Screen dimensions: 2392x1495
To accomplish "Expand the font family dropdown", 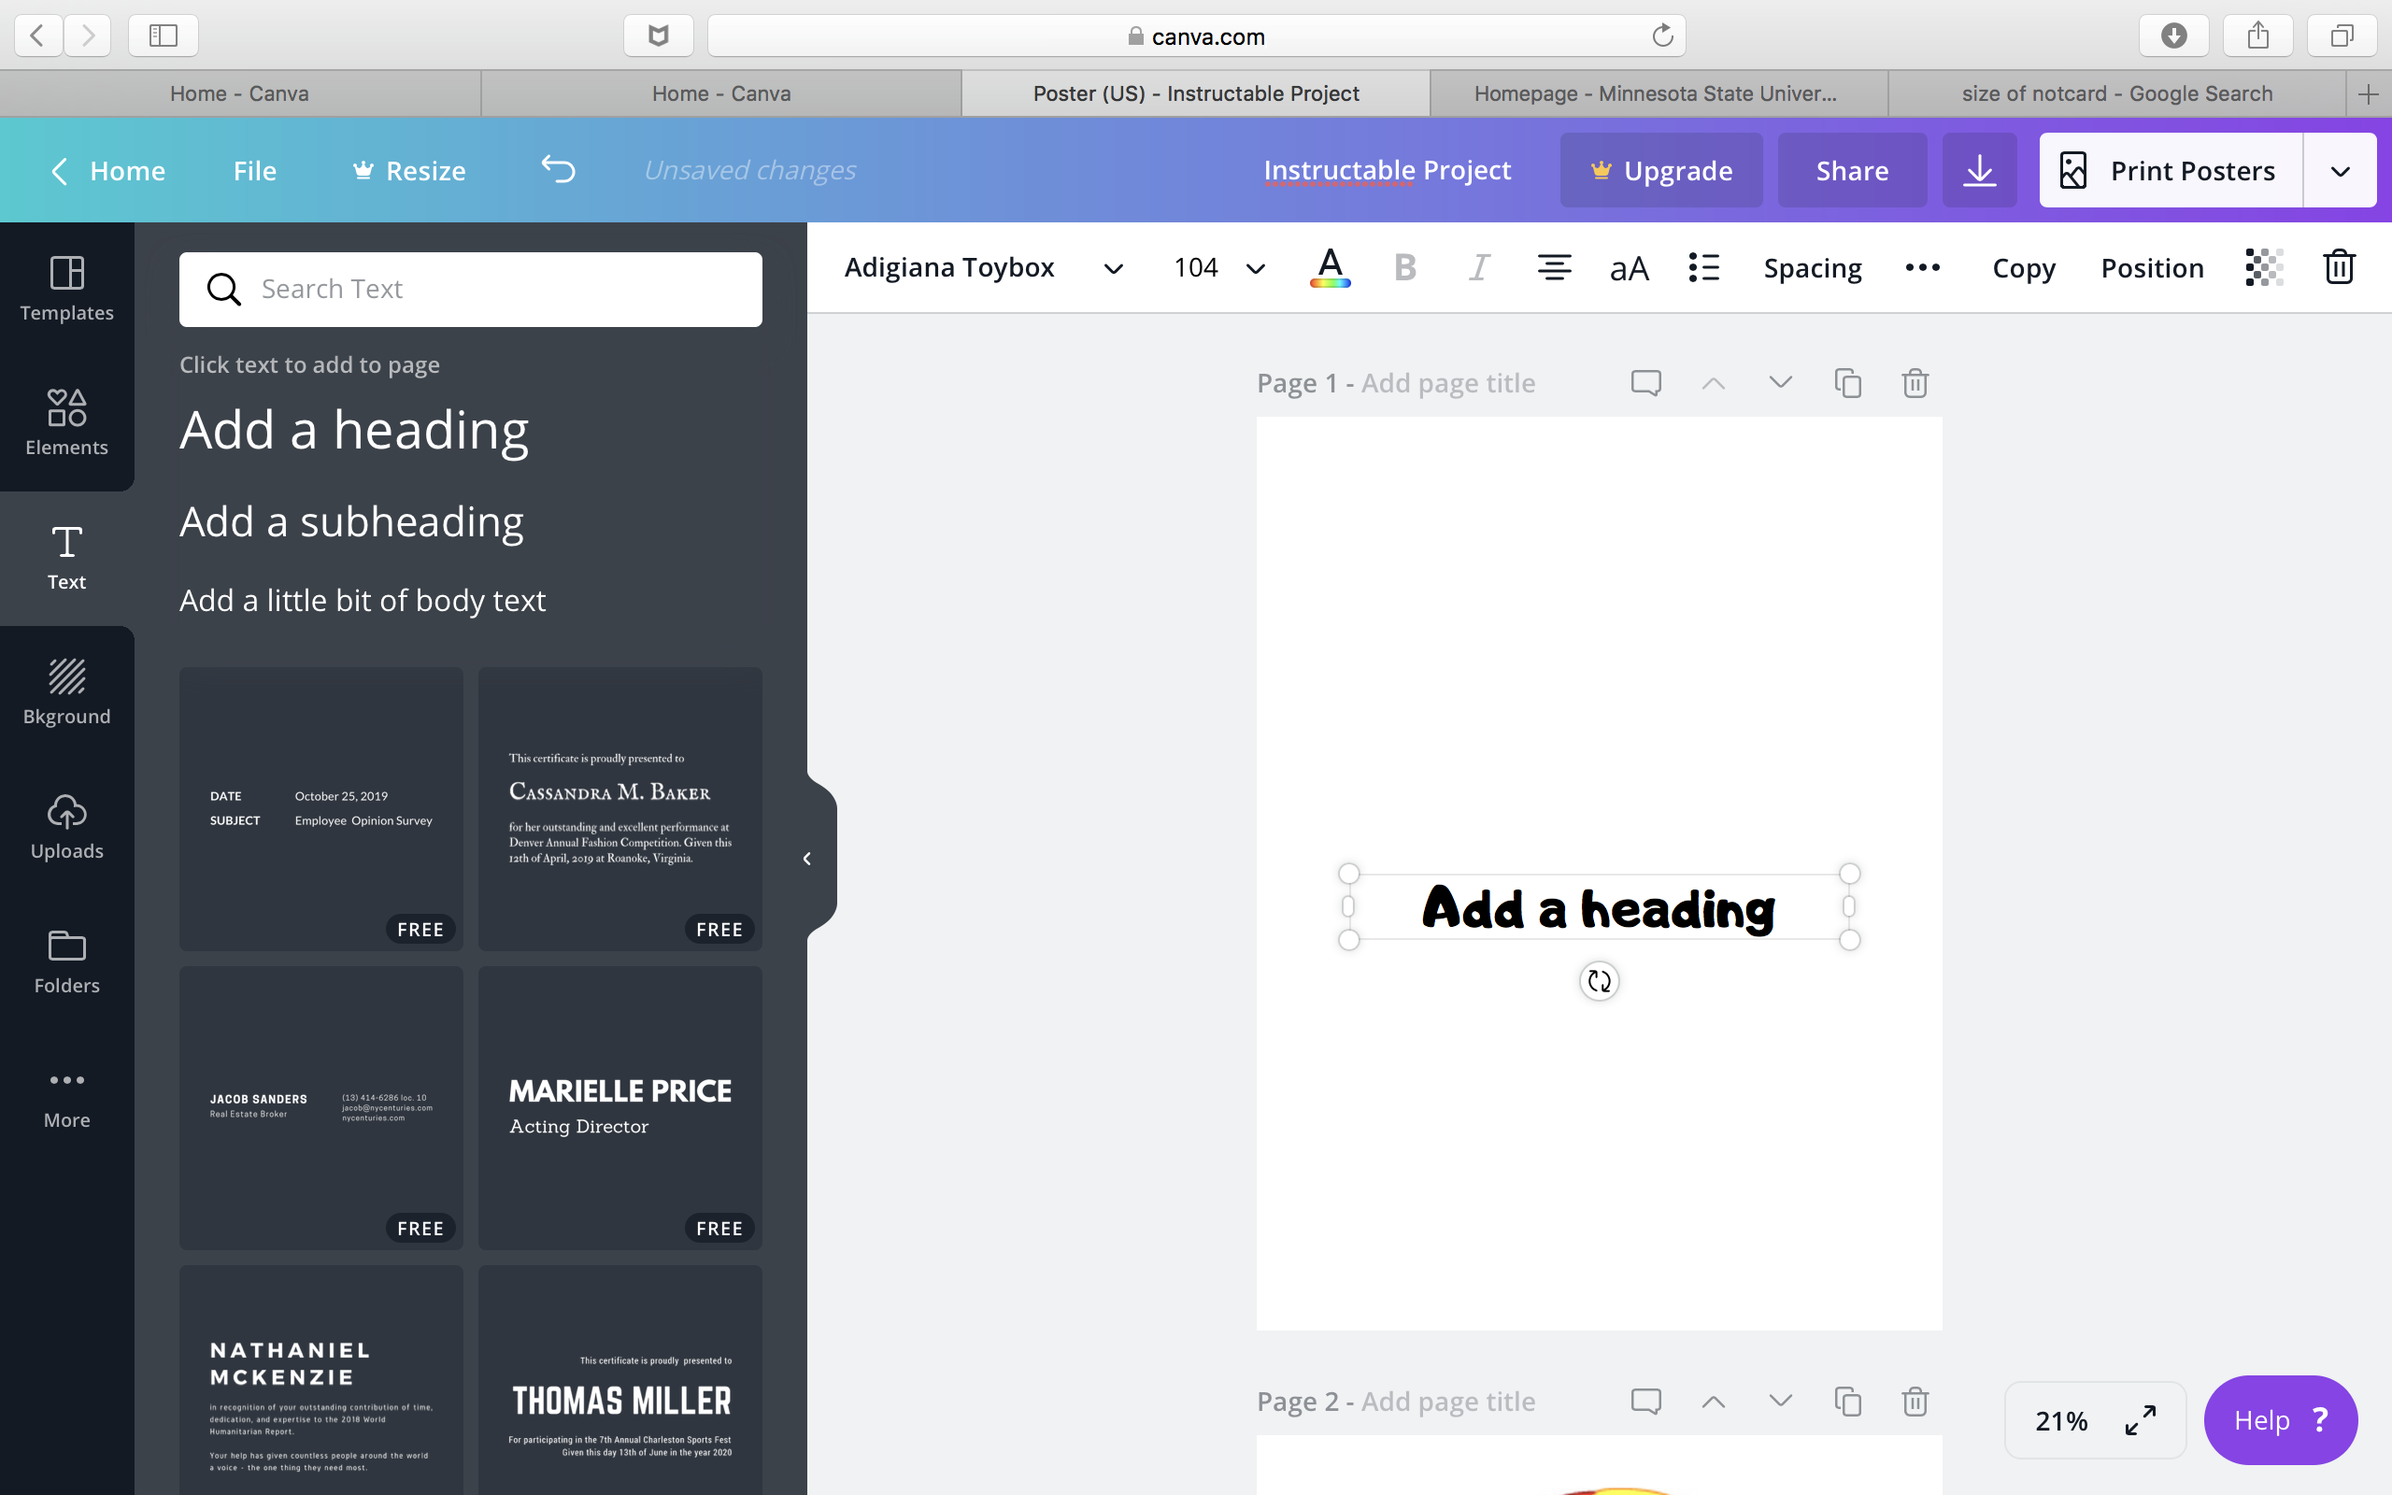I will (x=1113, y=267).
